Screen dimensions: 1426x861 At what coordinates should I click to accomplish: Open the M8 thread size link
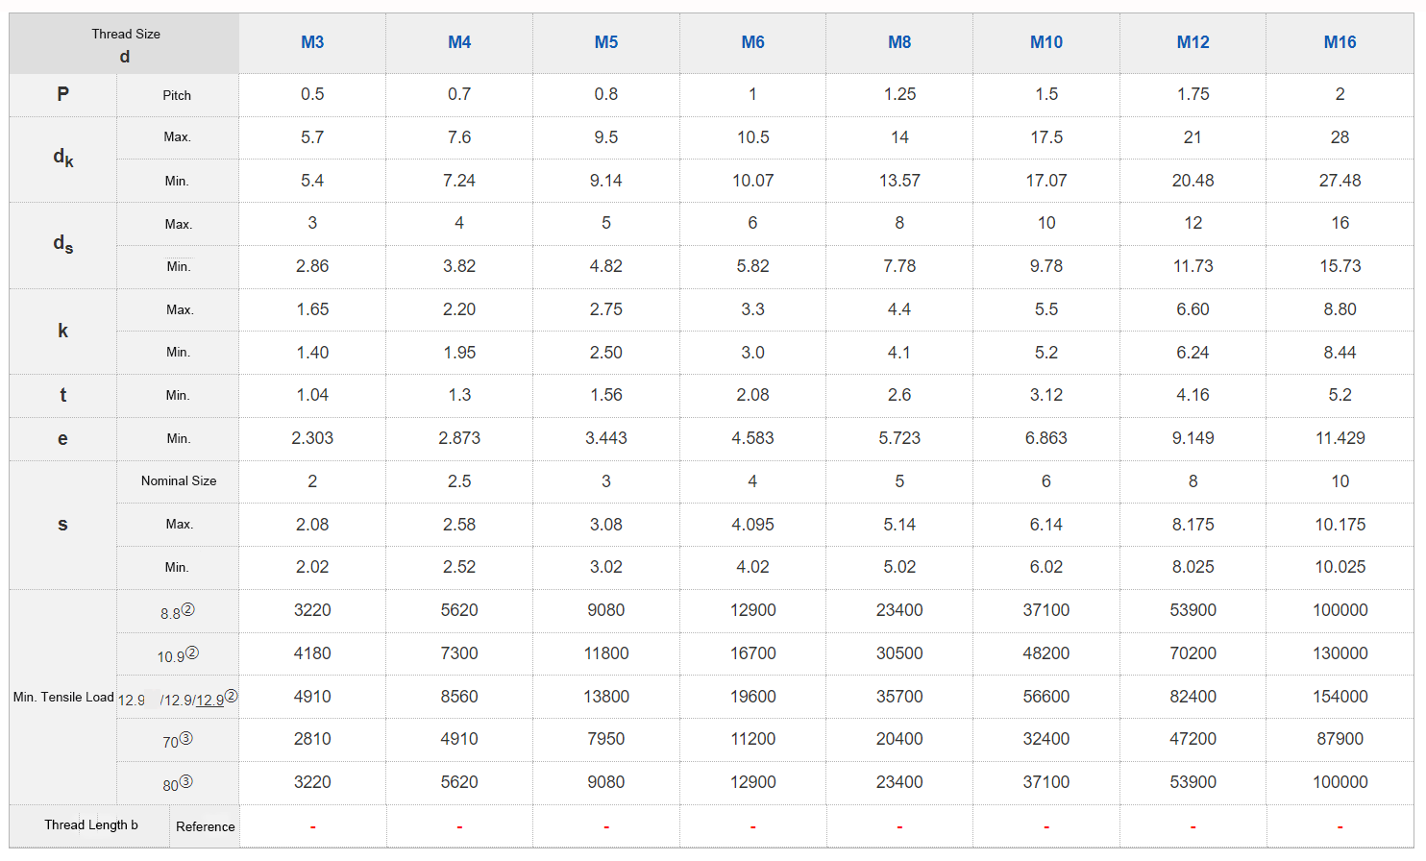click(x=899, y=42)
